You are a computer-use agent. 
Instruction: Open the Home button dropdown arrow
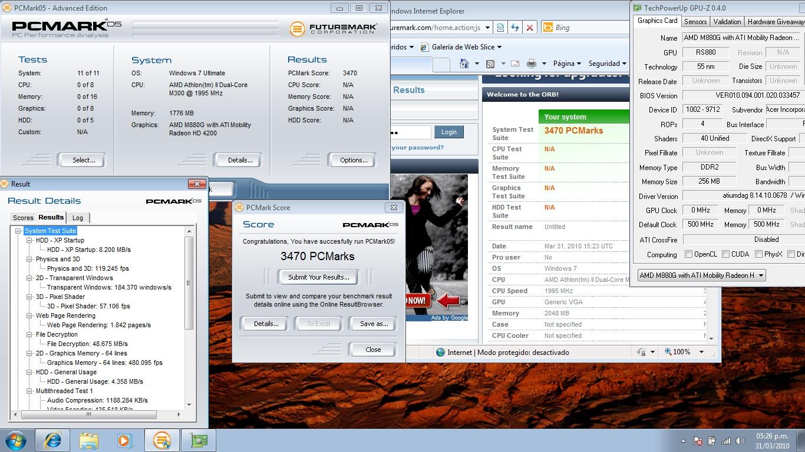tap(476, 64)
